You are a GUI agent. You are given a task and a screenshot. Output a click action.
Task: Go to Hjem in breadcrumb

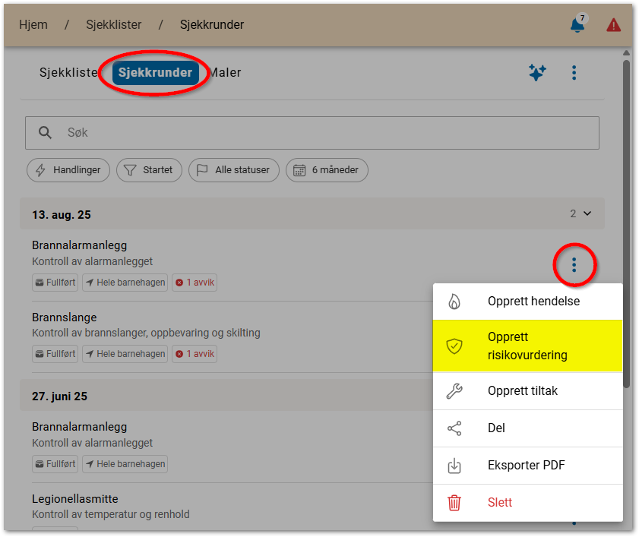(33, 24)
